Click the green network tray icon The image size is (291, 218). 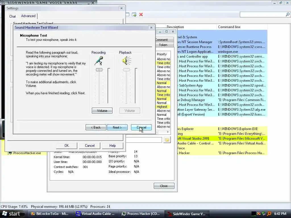point(264,213)
